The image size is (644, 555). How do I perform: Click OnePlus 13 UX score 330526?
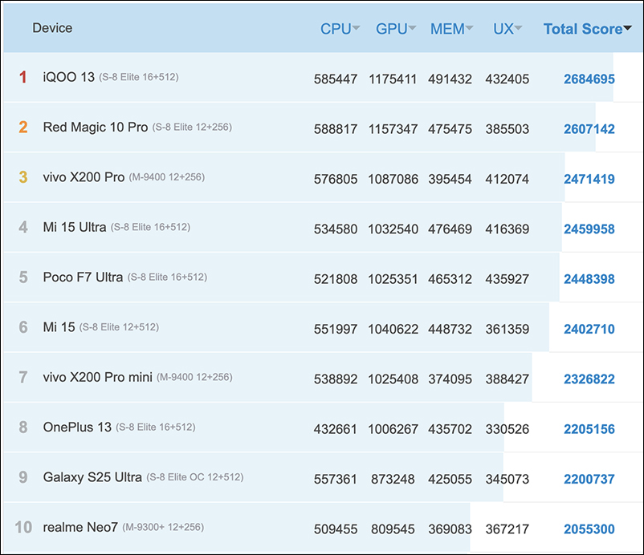tap(507, 429)
